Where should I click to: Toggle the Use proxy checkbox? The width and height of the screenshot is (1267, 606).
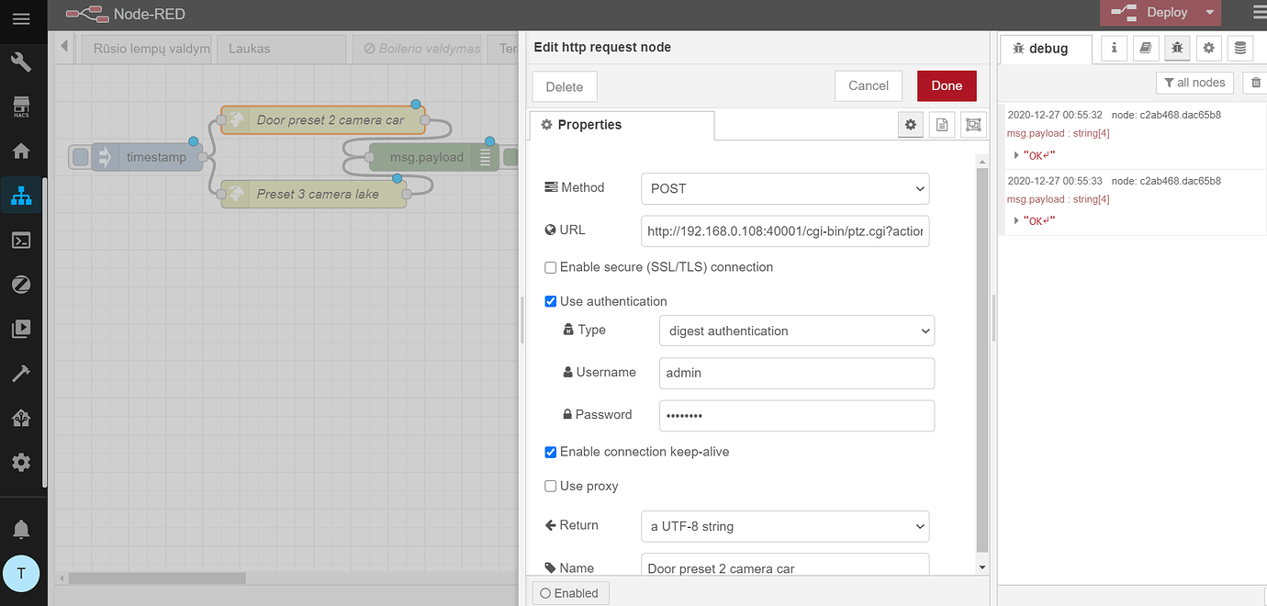pos(551,486)
